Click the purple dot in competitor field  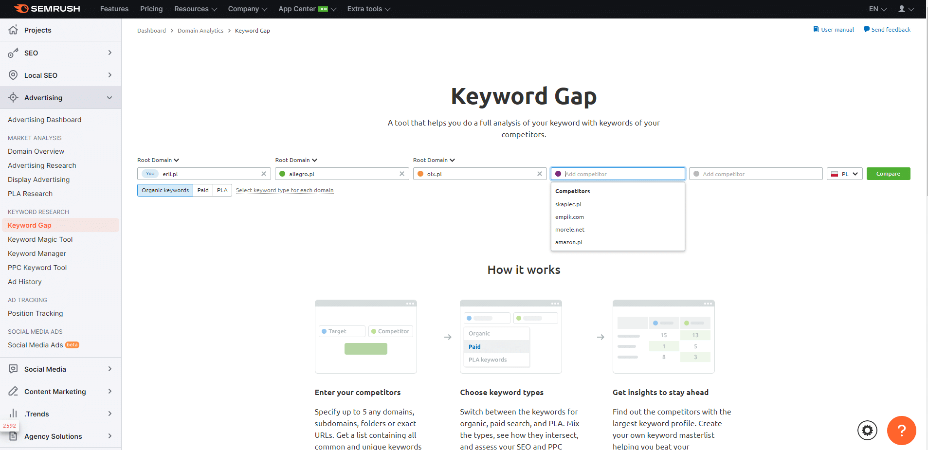point(558,174)
